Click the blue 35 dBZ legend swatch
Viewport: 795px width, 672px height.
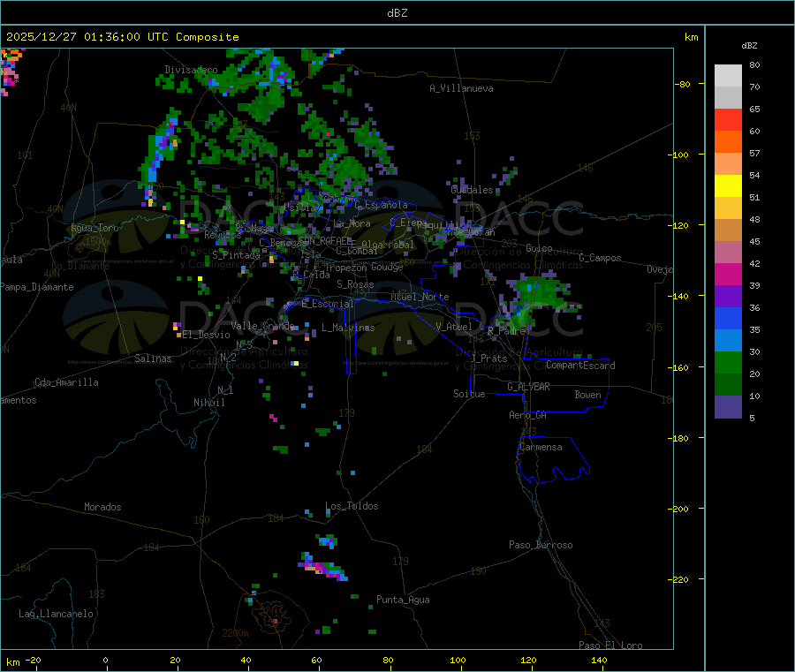tap(728, 318)
